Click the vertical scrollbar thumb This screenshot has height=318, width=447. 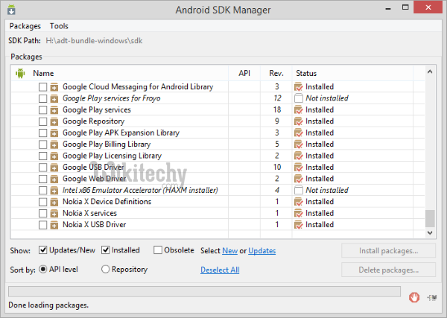pos(430,218)
